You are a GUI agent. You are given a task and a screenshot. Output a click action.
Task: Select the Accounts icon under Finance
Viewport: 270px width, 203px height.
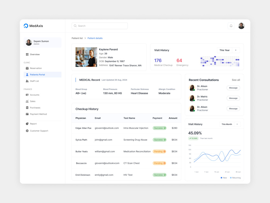pos(28,95)
